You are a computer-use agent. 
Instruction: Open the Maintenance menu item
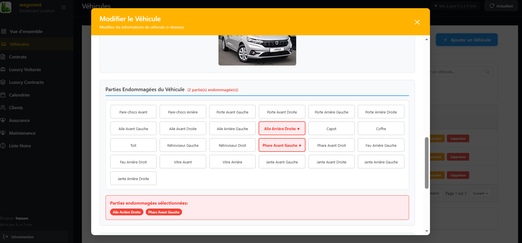[x=22, y=133]
